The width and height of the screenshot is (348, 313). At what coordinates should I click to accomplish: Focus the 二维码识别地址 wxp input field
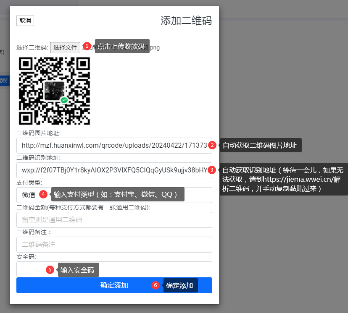point(114,170)
